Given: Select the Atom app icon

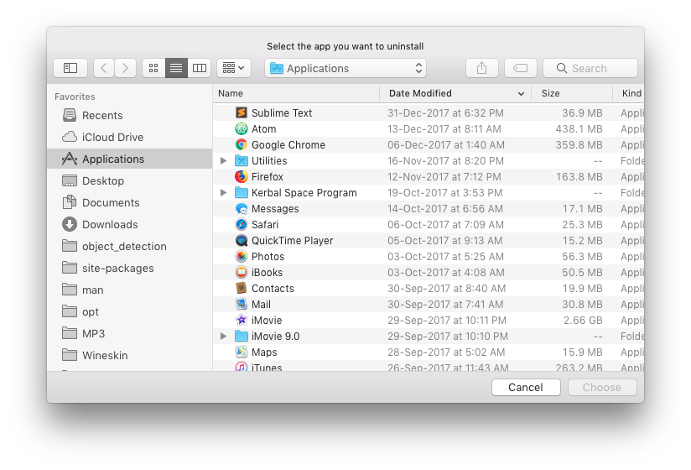Looking at the screenshot, I should [x=241, y=128].
